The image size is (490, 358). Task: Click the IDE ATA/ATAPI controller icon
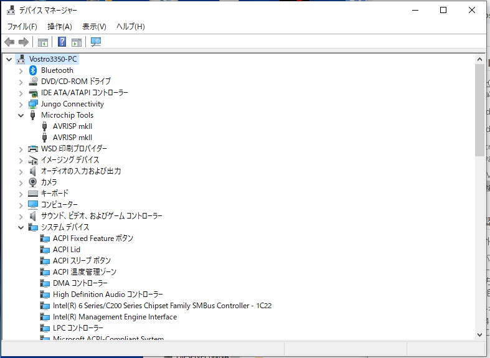pyautogui.click(x=33, y=93)
